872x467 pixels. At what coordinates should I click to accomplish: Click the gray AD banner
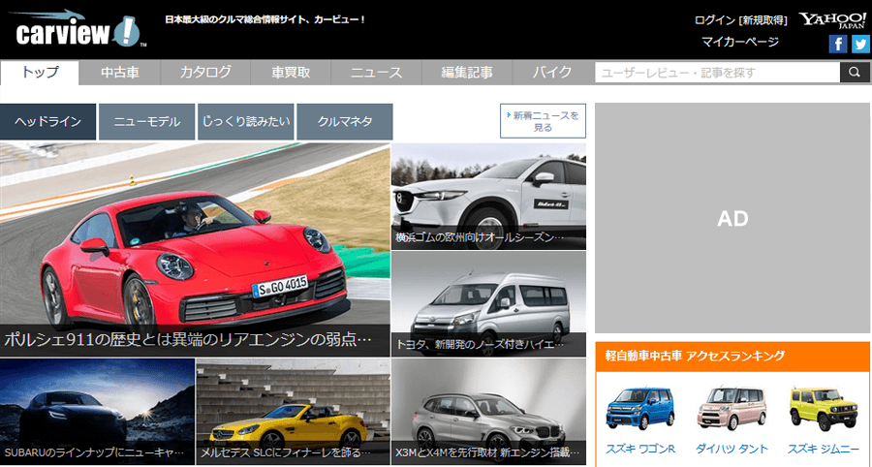coord(732,218)
